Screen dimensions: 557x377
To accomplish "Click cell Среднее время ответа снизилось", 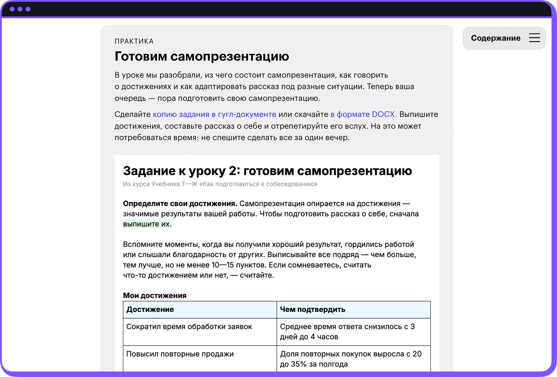I will pyautogui.click(x=354, y=332).
